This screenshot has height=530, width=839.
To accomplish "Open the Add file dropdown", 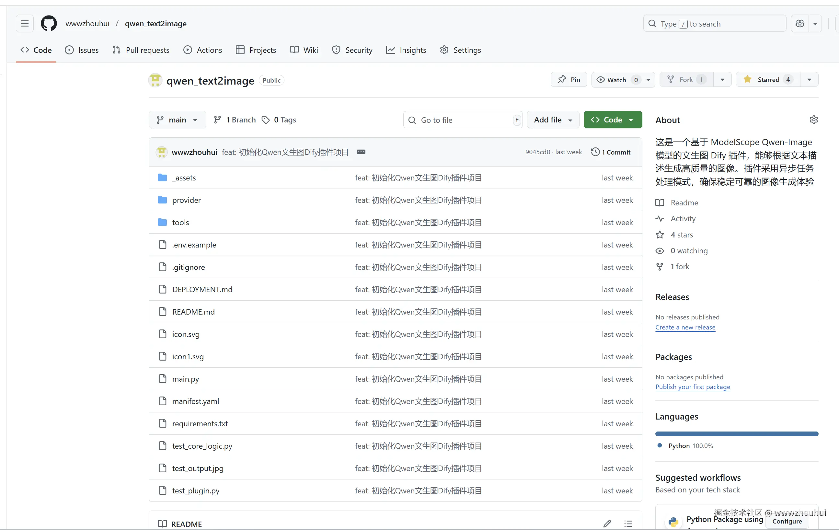I will [x=553, y=120].
